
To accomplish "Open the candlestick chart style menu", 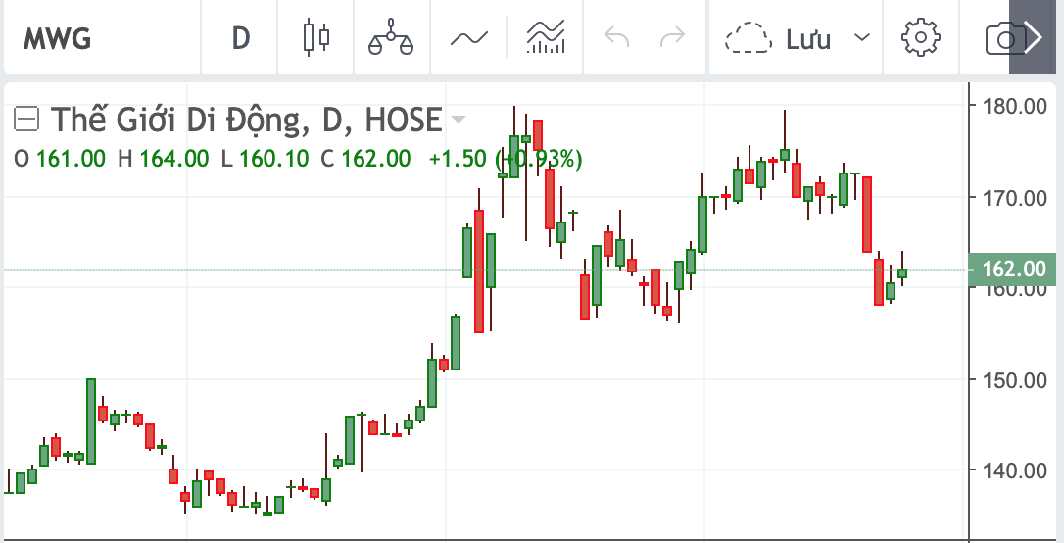I will pos(315,38).
